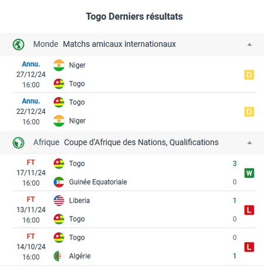The height and width of the screenshot is (270, 264).
Task: Click the Liberia flag icon
Action: [59, 201]
